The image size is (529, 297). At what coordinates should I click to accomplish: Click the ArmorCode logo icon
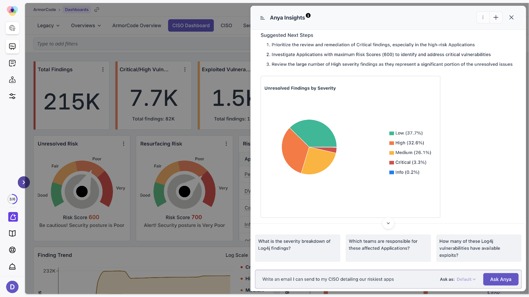pos(12,10)
